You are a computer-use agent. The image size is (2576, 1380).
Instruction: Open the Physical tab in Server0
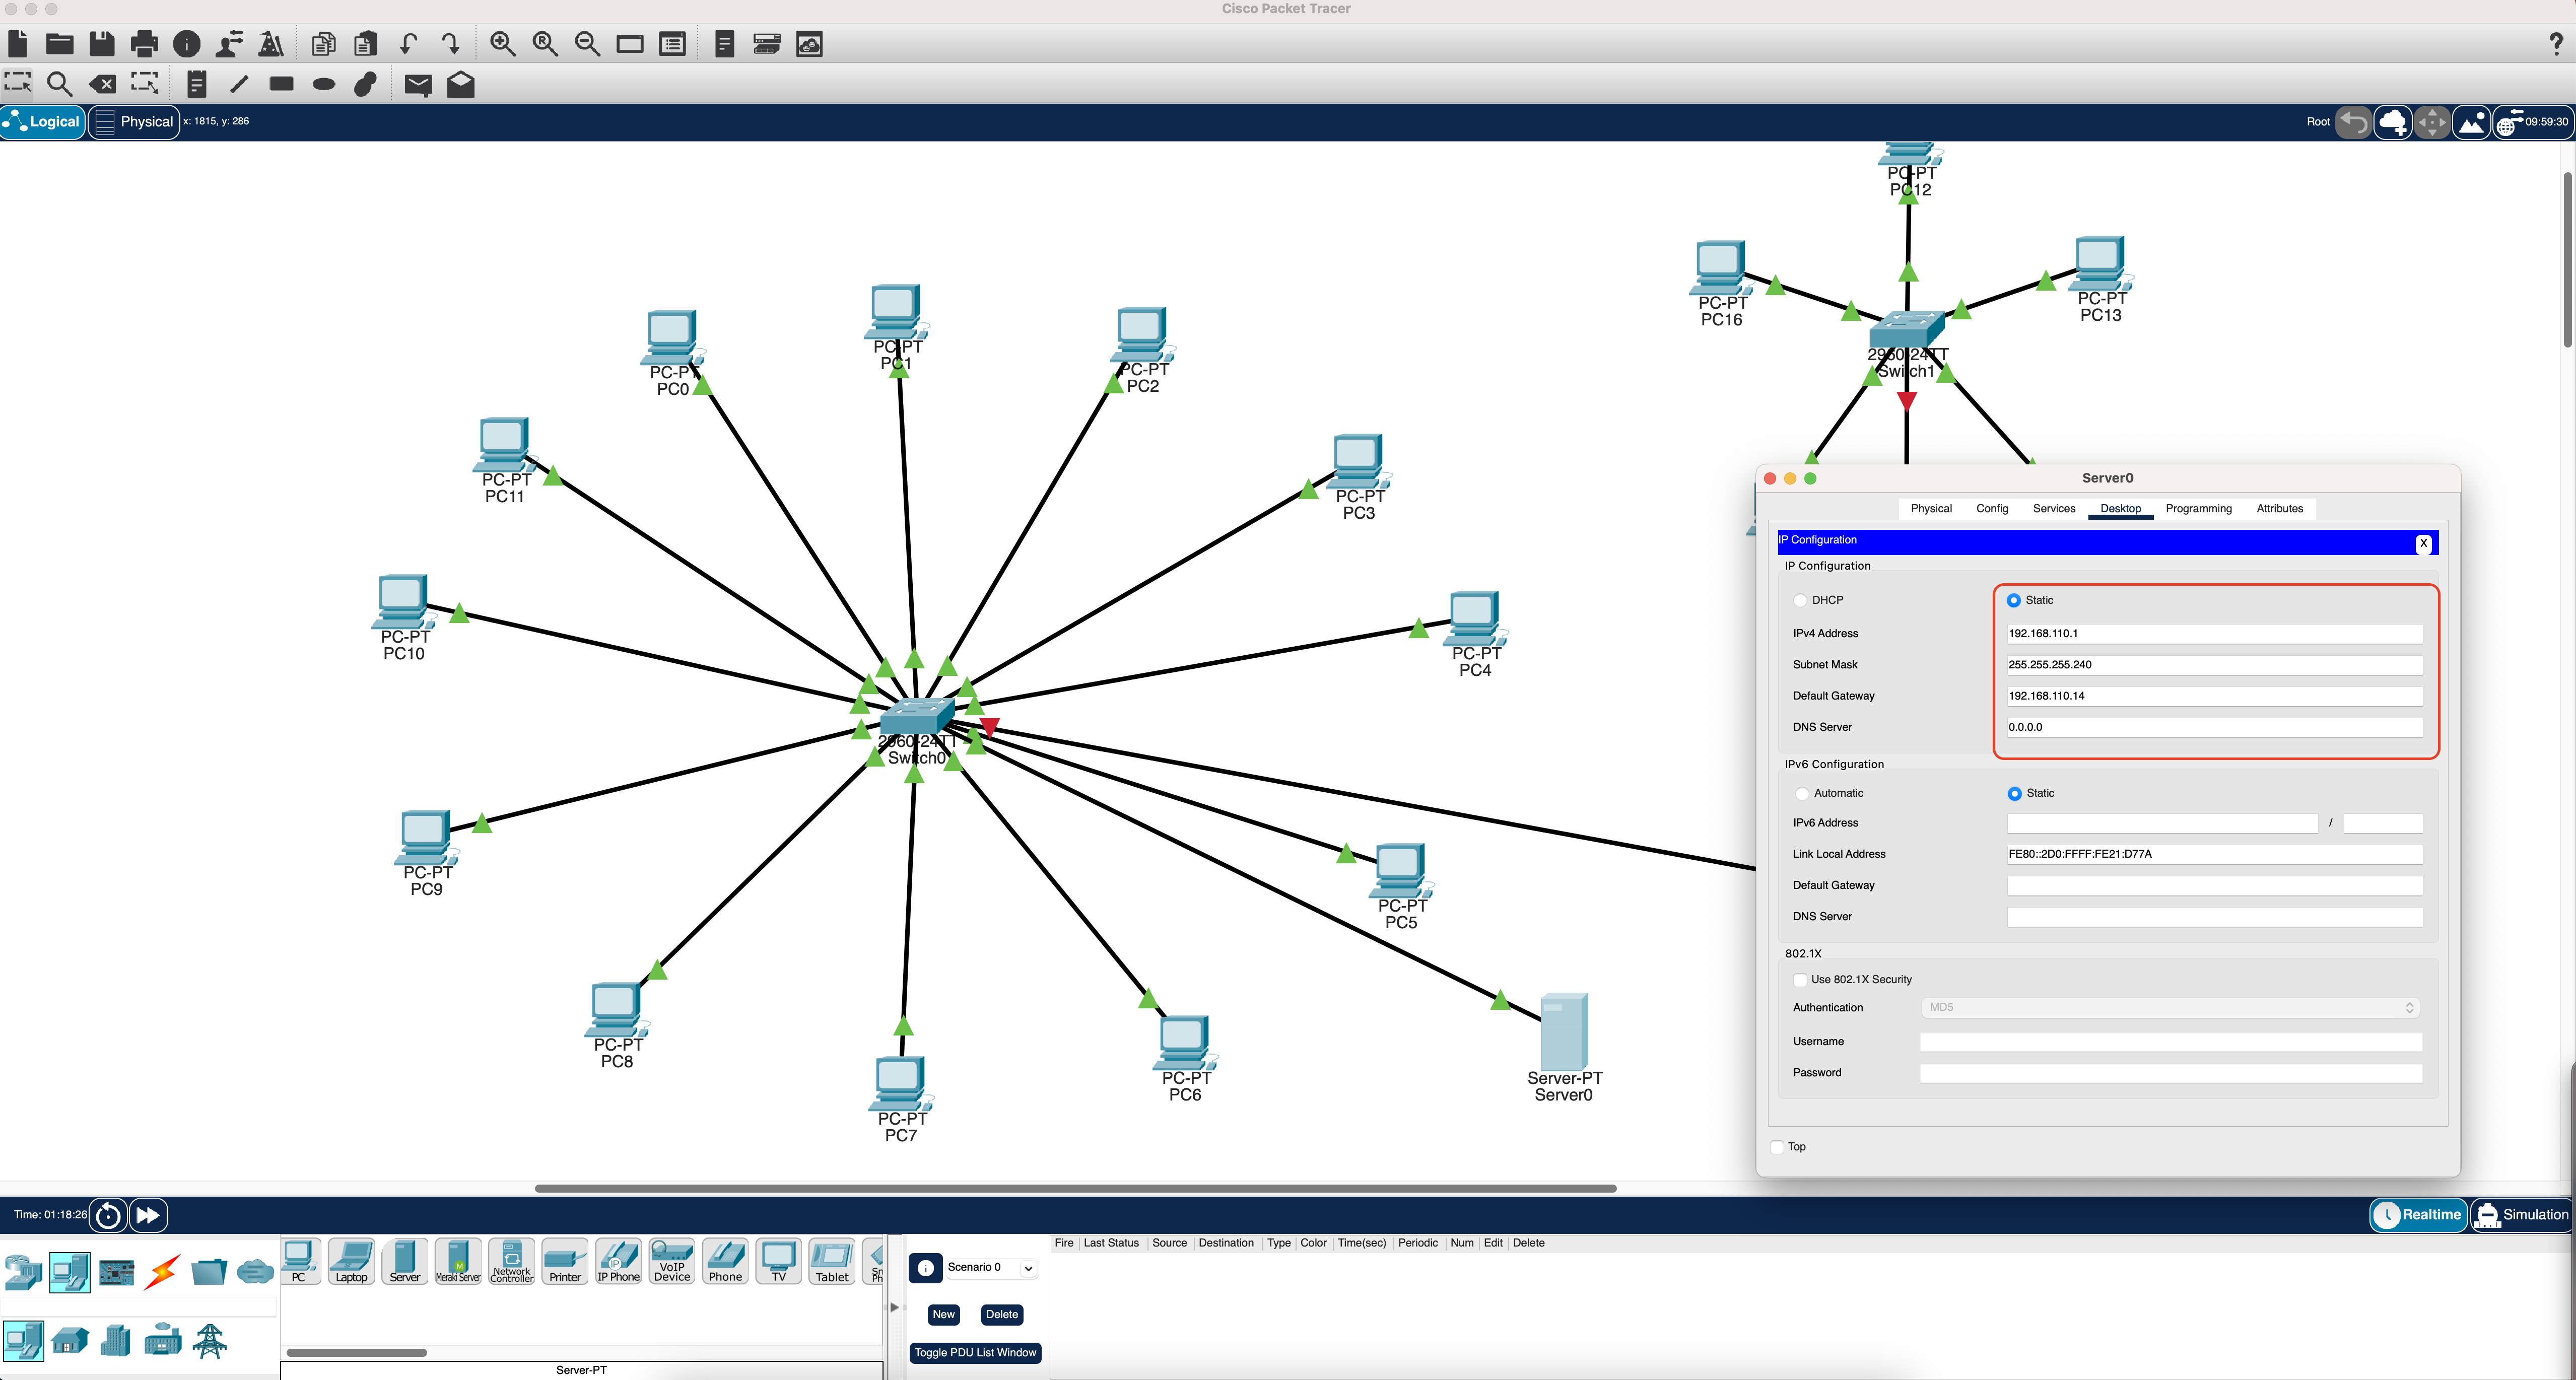1931,509
